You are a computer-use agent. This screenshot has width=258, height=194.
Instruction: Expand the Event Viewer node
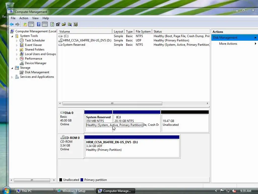click(17, 45)
